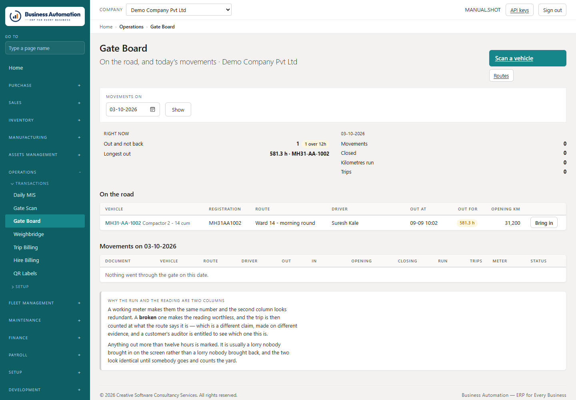Image resolution: width=576 pixels, height=400 pixels.
Task: Focus the Go To page name field
Action: (45, 48)
